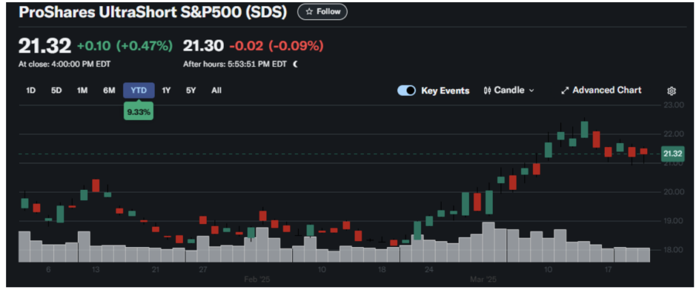
Task: Select the 1Y time range
Action: click(167, 91)
